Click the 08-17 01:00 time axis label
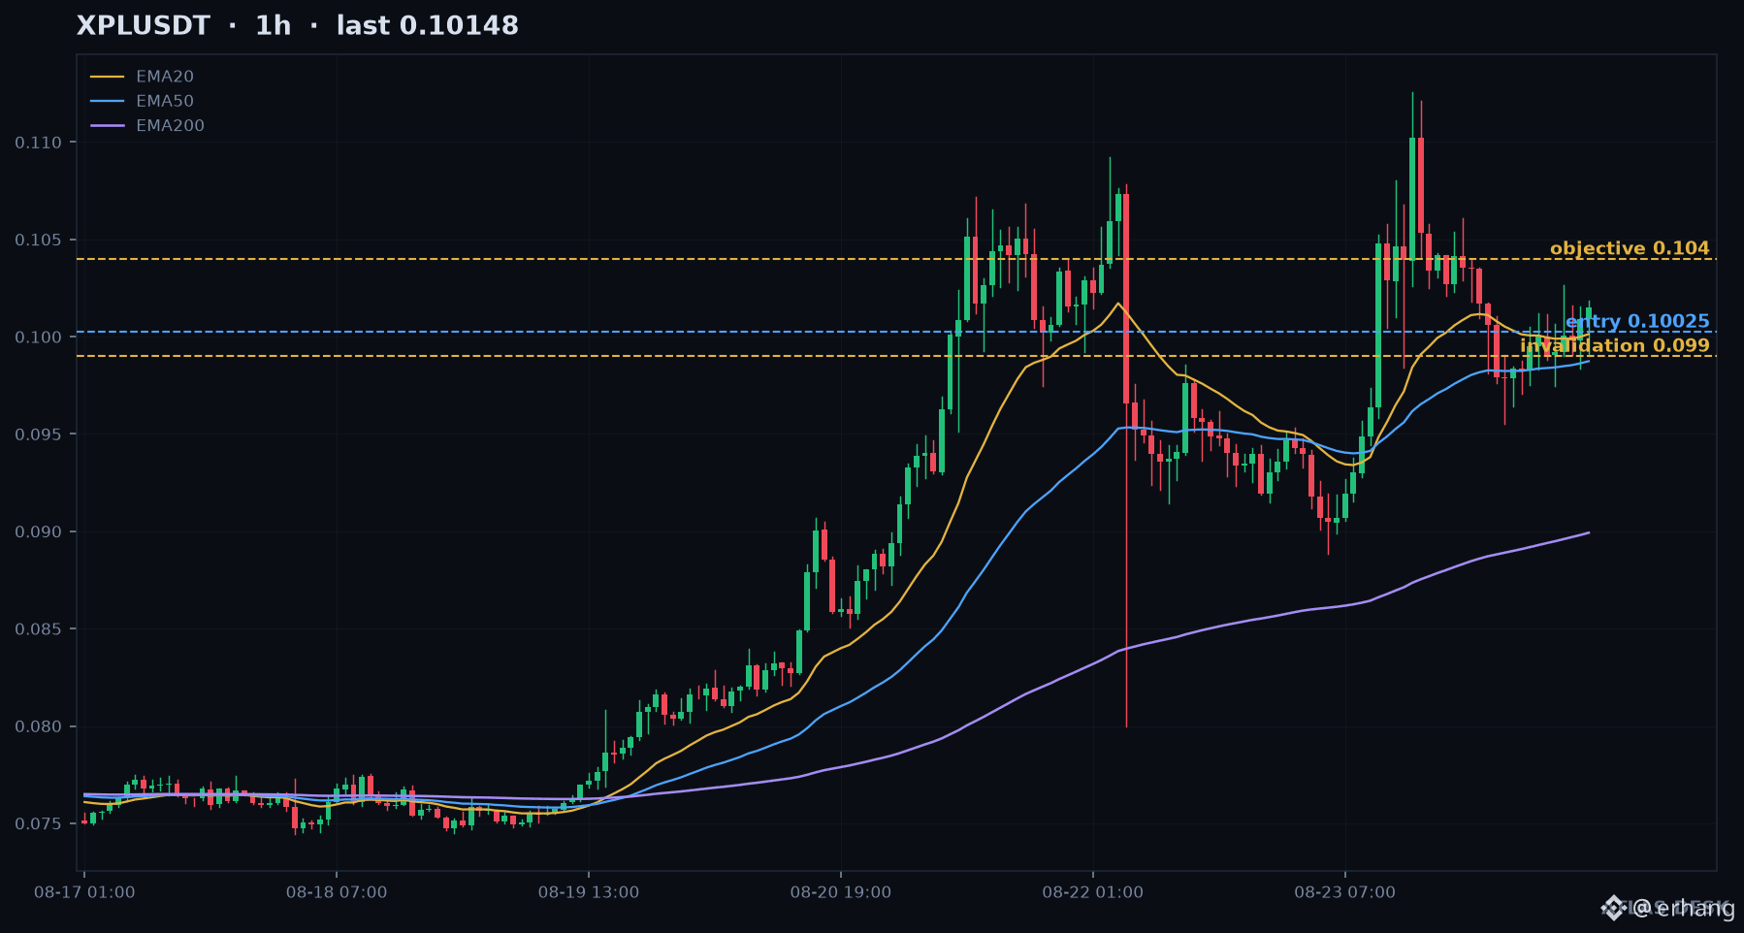The height and width of the screenshot is (933, 1744). [84, 892]
